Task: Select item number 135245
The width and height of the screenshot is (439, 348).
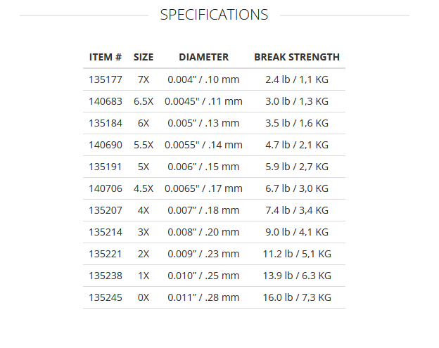Action: pyautogui.click(x=106, y=297)
